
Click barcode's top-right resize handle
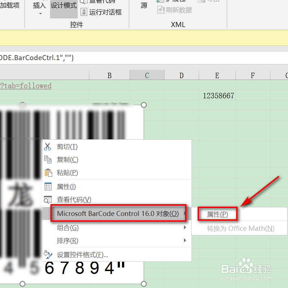click(x=144, y=105)
